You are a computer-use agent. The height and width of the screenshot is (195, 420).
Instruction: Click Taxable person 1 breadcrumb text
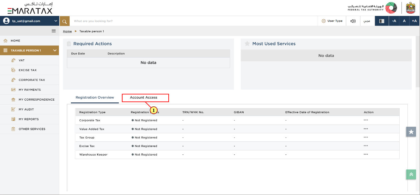point(92,31)
